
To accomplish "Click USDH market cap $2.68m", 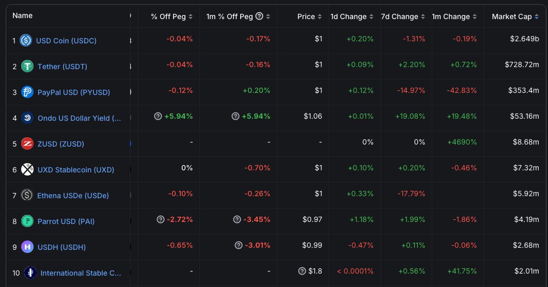I will point(526,246).
